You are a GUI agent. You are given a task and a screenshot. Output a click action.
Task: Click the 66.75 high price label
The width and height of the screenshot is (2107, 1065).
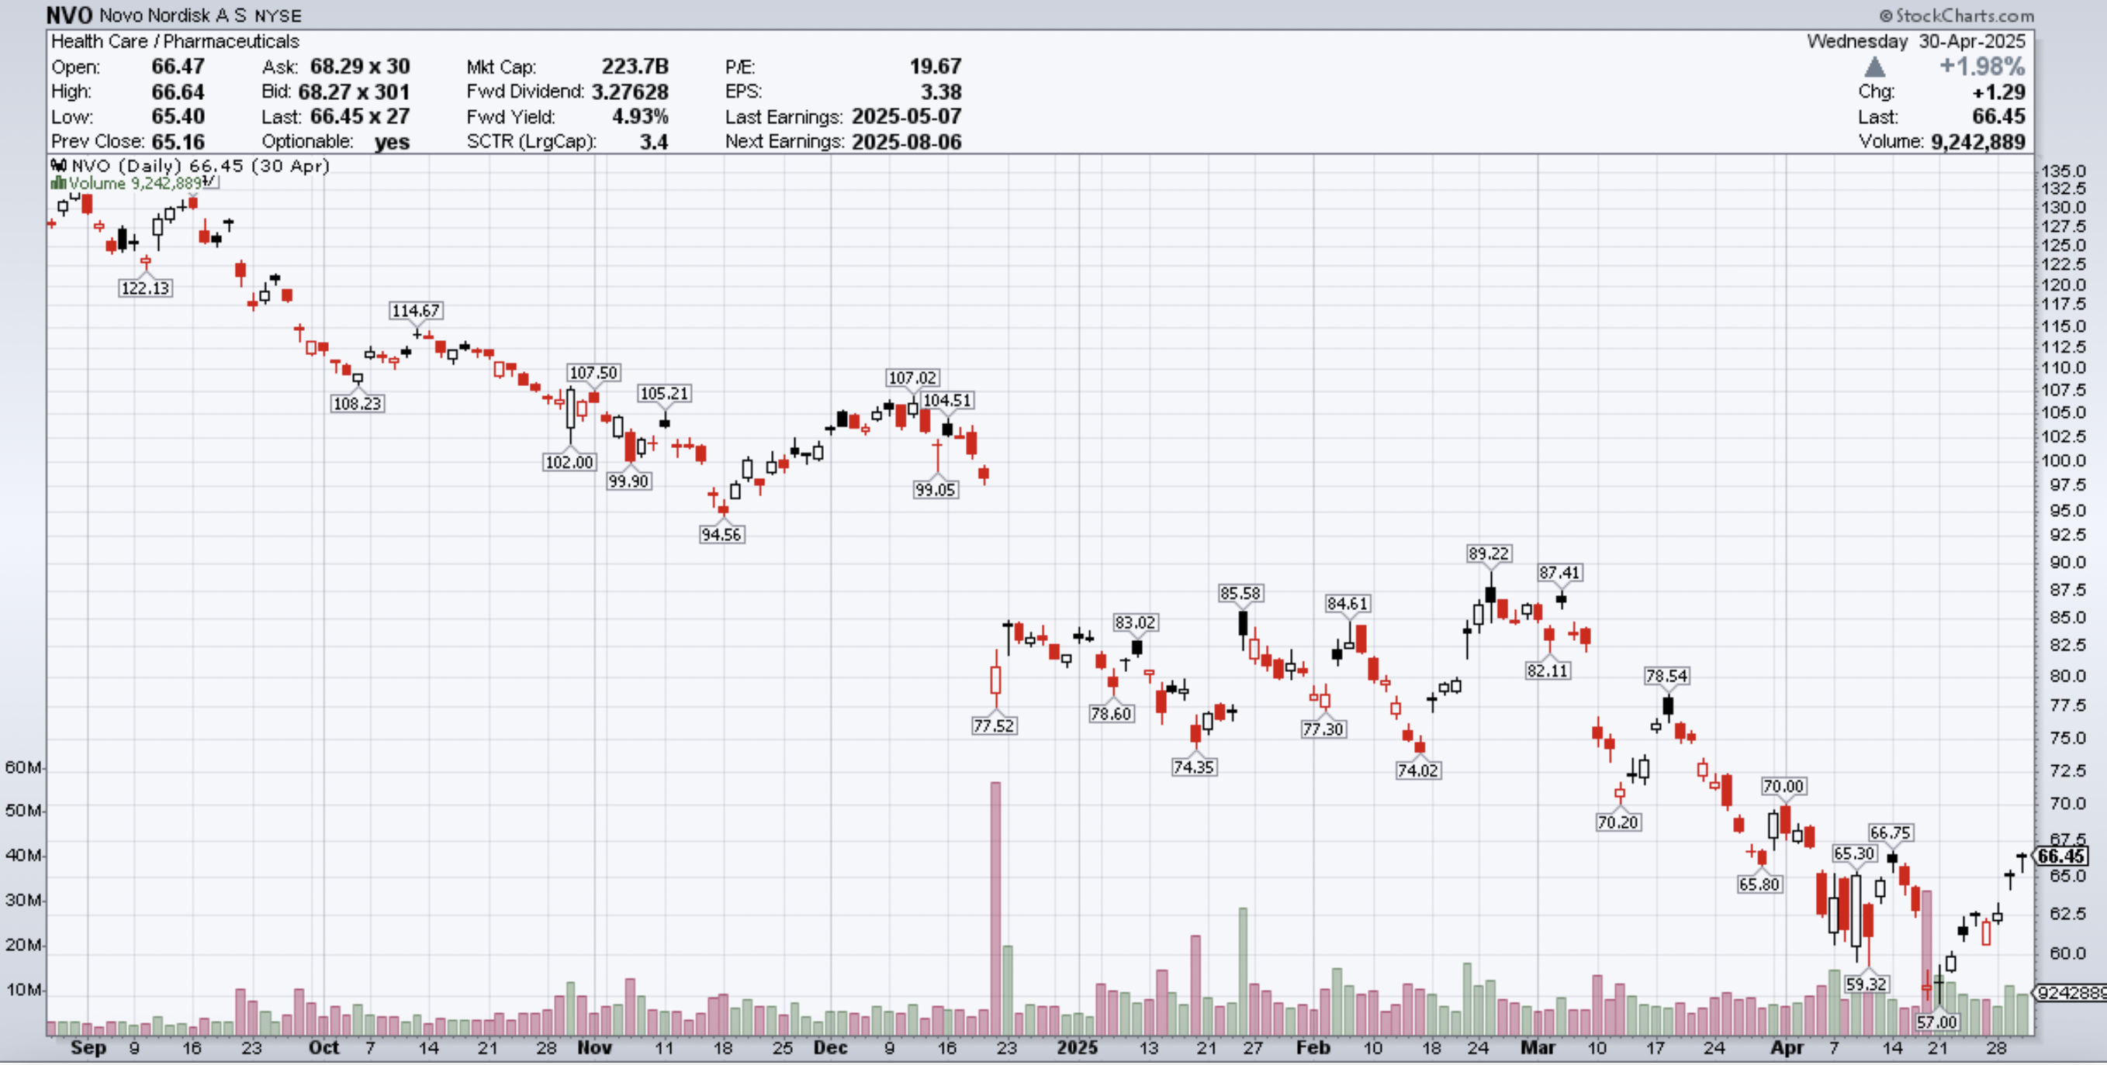(1891, 833)
